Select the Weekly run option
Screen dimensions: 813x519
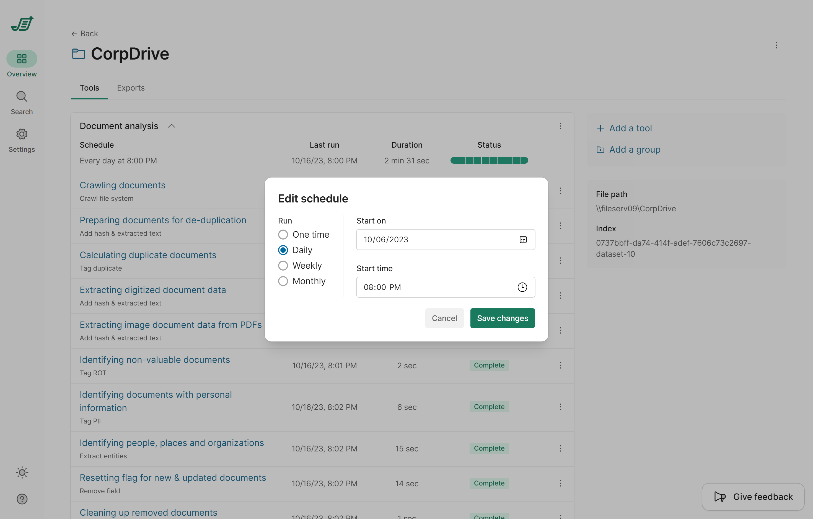[283, 265]
